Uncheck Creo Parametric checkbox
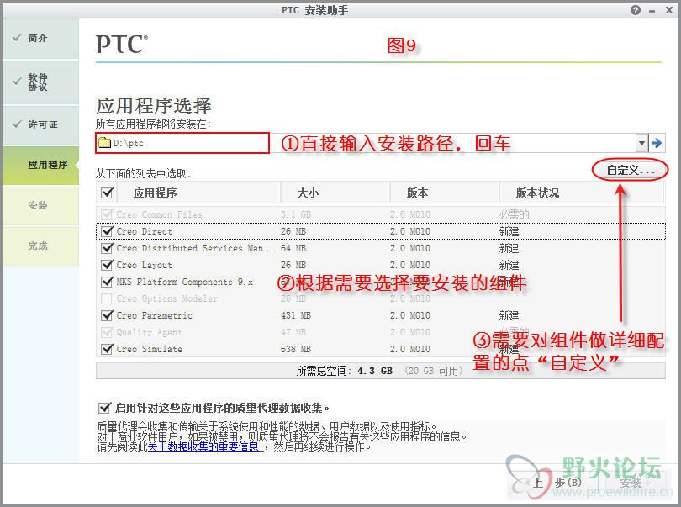The width and height of the screenshot is (681, 507). (108, 315)
